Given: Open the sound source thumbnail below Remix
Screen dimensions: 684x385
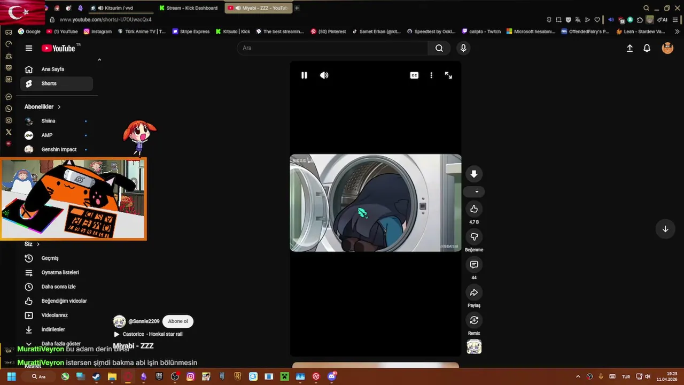Looking at the screenshot, I should point(474,347).
